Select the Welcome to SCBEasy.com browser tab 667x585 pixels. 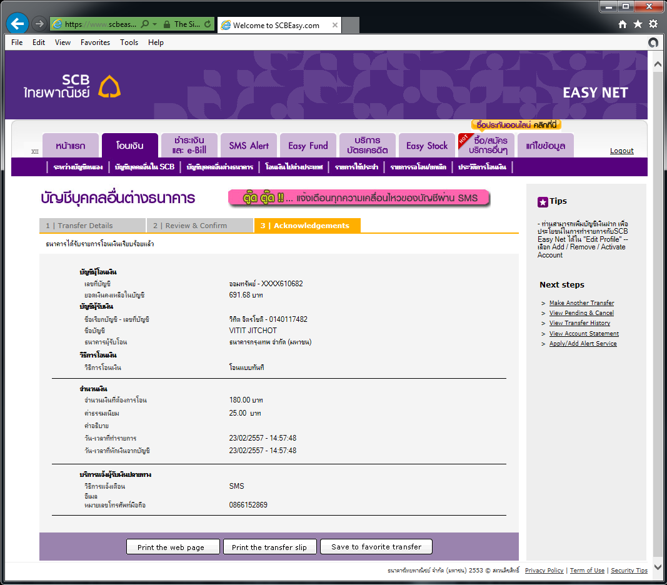point(279,25)
